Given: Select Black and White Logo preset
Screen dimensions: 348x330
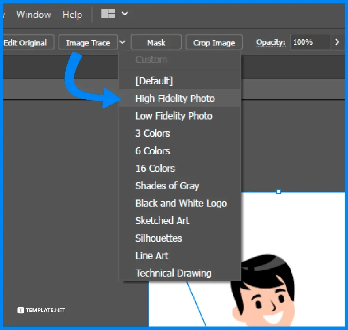Looking at the screenshot, I should pyautogui.click(x=181, y=203).
